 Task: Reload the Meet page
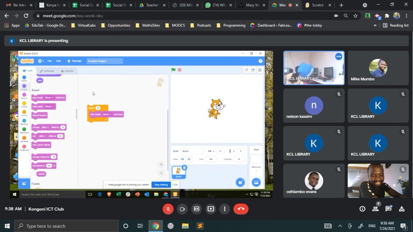(x=26, y=15)
